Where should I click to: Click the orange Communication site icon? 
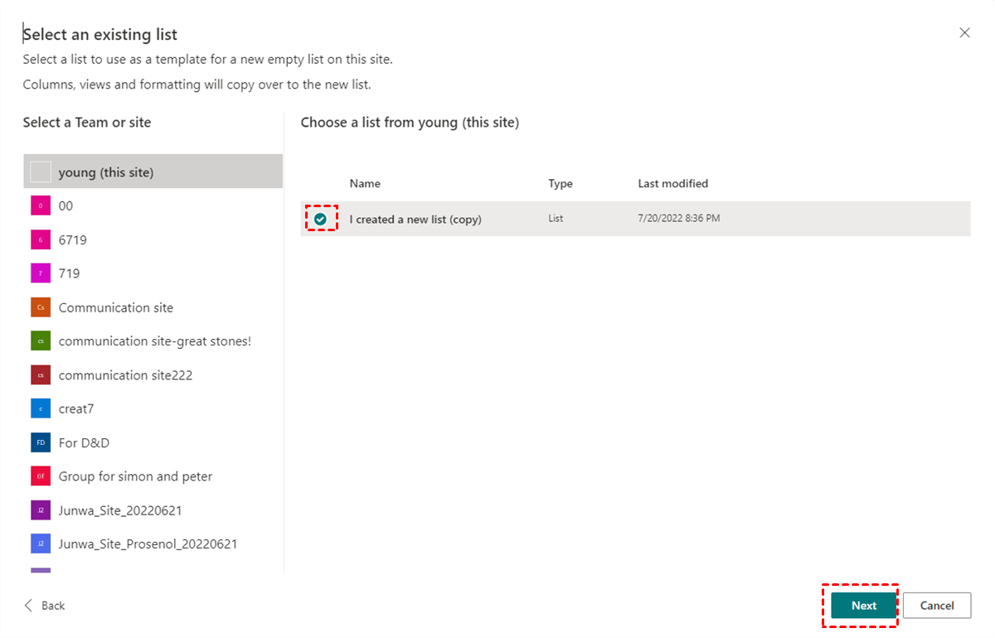(x=41, y=307)
